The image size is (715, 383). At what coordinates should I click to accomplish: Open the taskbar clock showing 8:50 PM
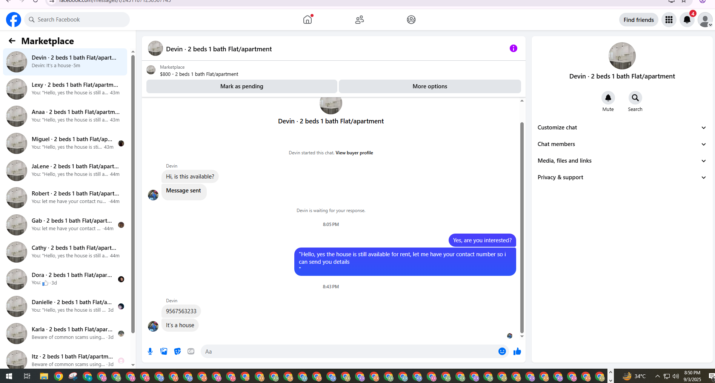pyautogui.click(x=692, y=376)
